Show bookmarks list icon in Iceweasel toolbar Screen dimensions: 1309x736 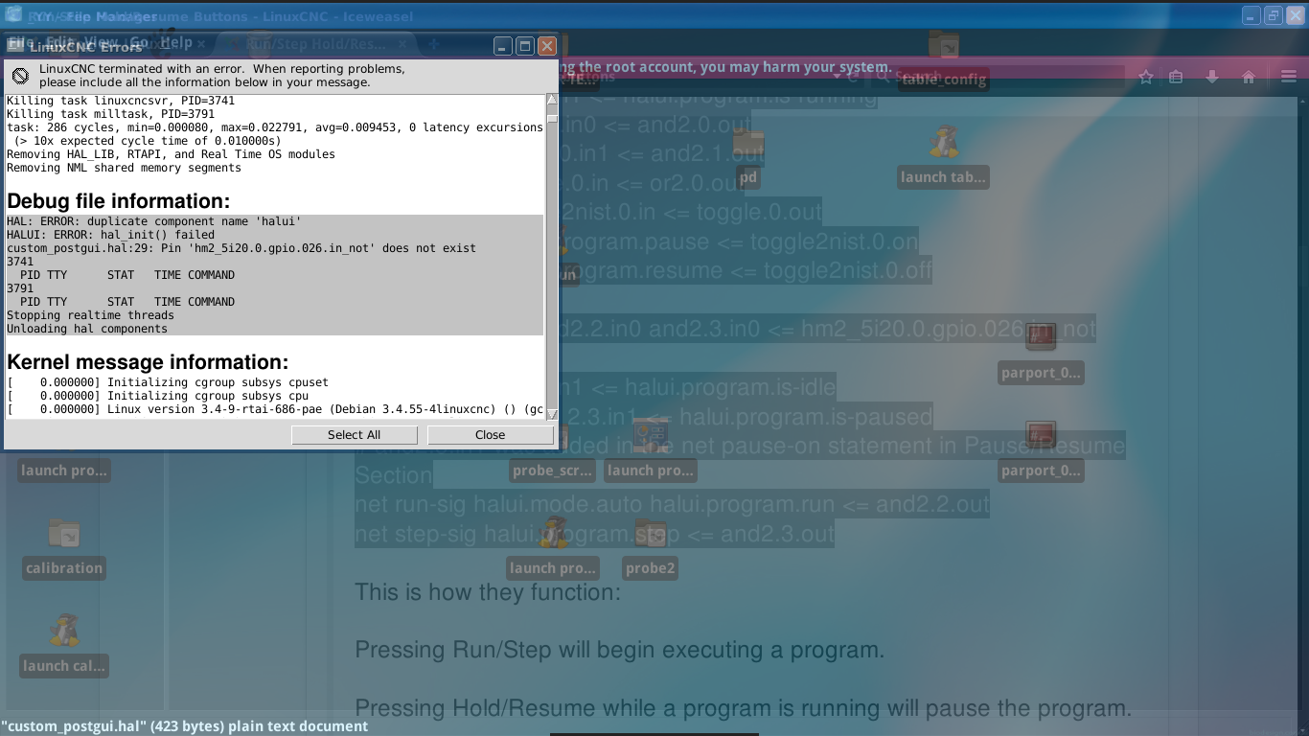(1177, 78)
